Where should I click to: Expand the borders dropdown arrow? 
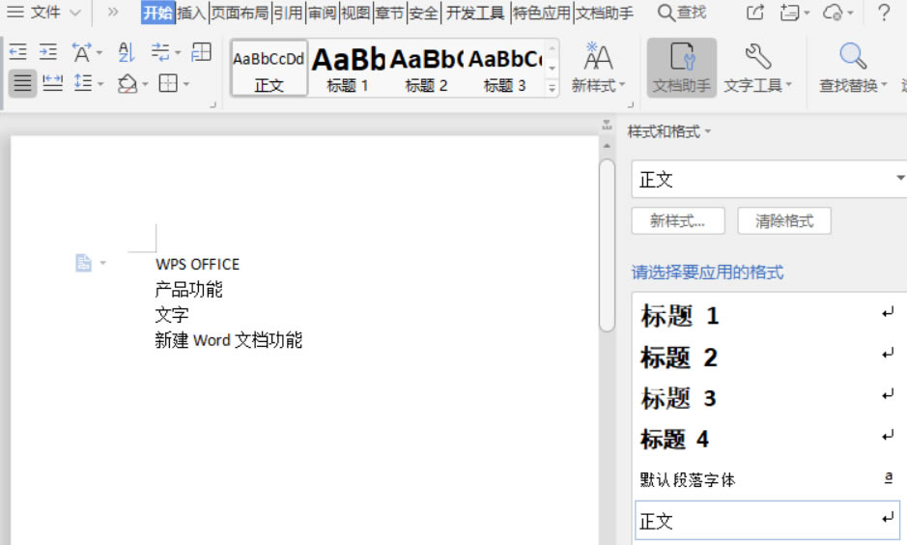(x=186, y=84)
